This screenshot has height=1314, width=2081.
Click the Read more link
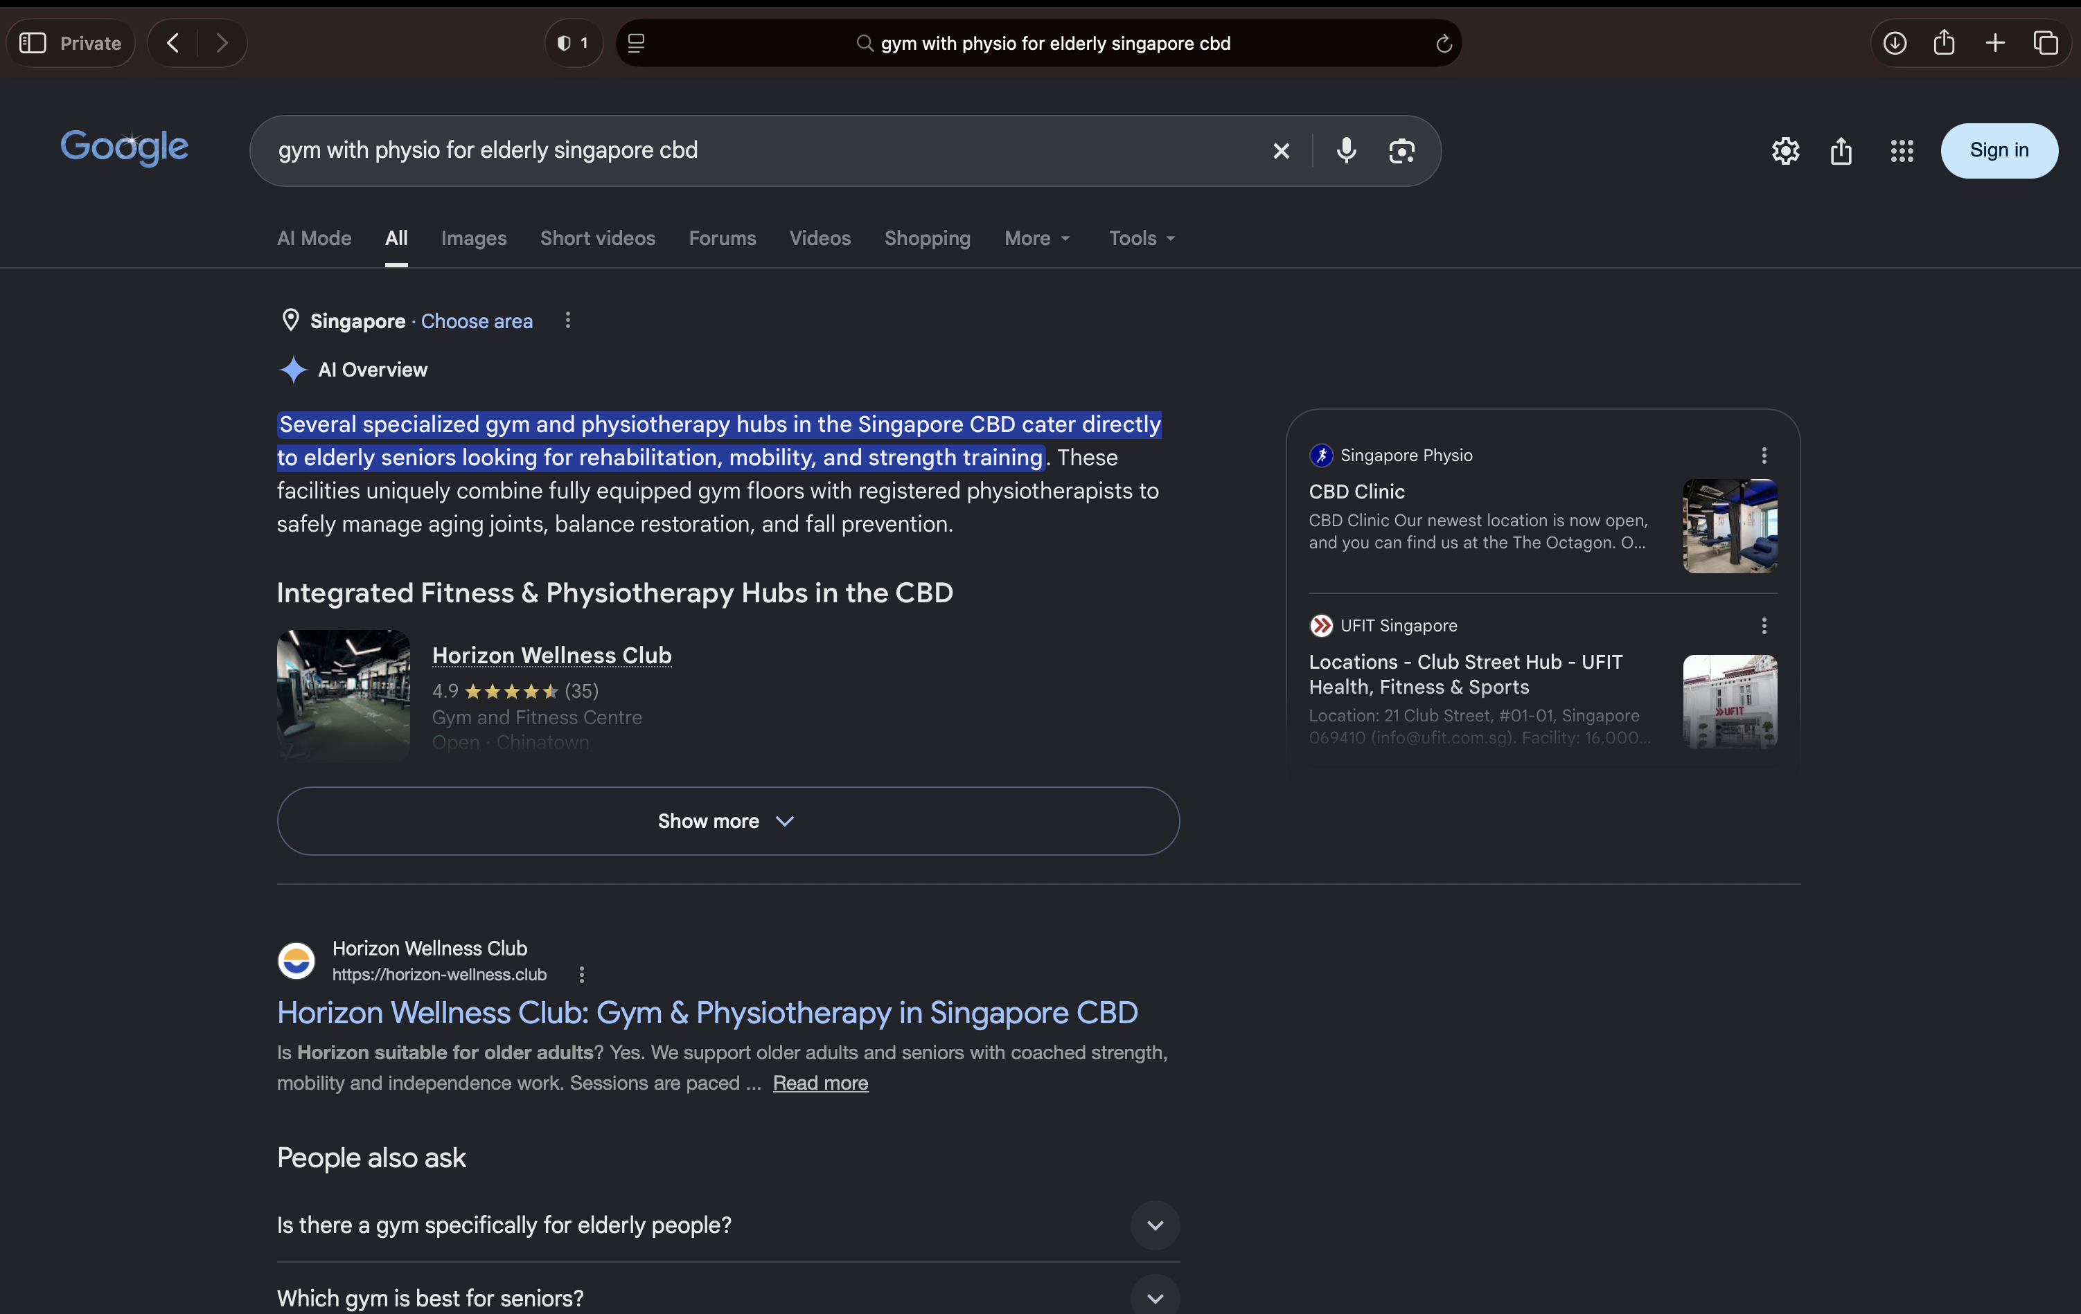pyautogui.click(x=820, y=1083)
